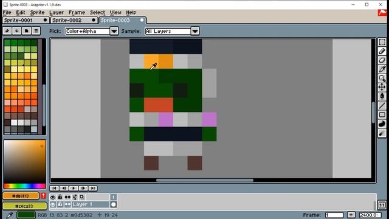Select the Zoom magnifier tool
This screenshot has width=389, height=219.
coord(382,78)
